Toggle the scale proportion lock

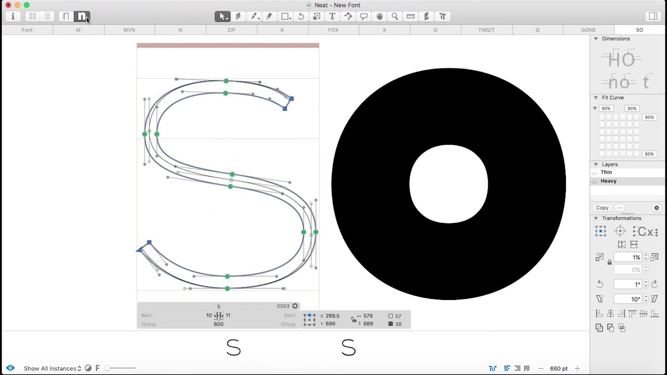610,262
